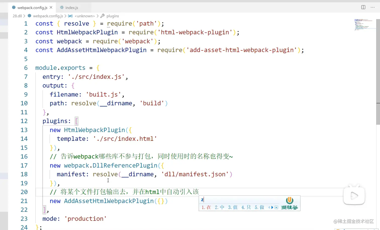
Task: Click line number 1 in gutter
Action: 26,24
